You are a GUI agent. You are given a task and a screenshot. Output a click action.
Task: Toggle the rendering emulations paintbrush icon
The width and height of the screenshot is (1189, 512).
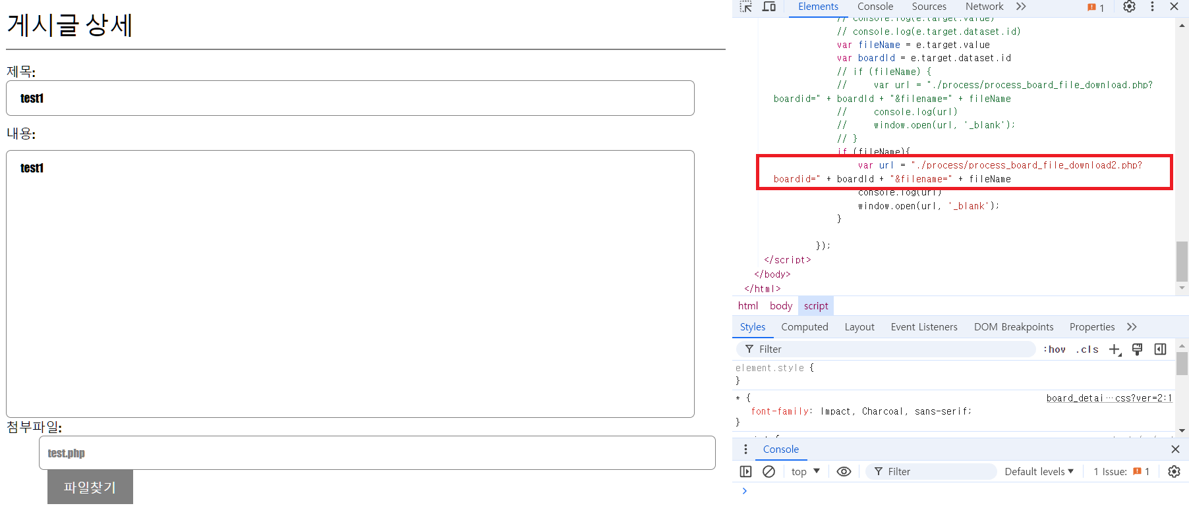[1137, 349]
